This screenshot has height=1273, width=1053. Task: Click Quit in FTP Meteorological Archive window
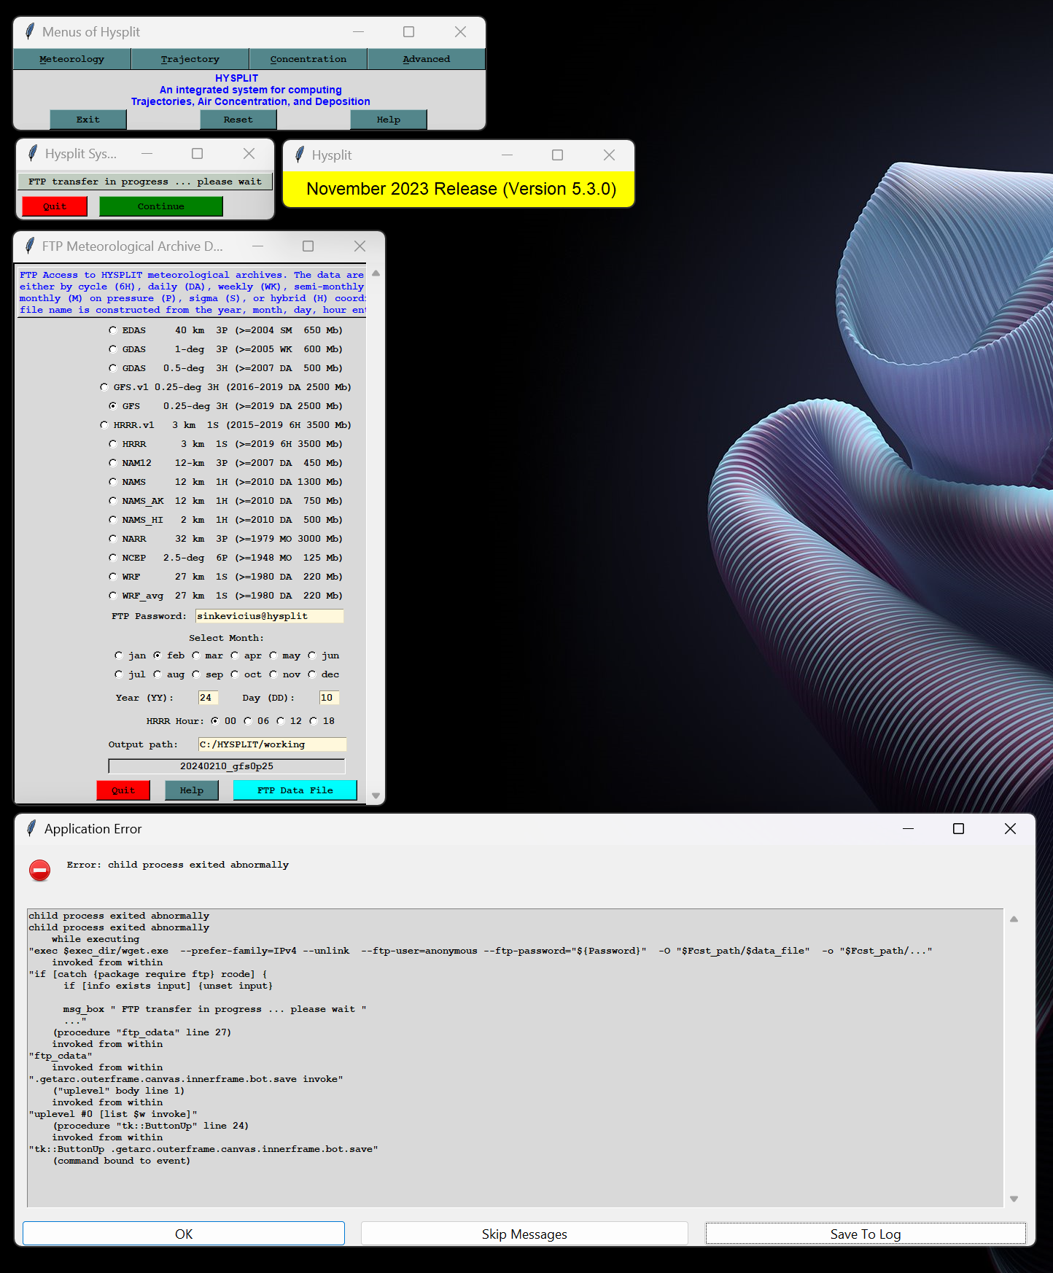click(x=123, y=790)
